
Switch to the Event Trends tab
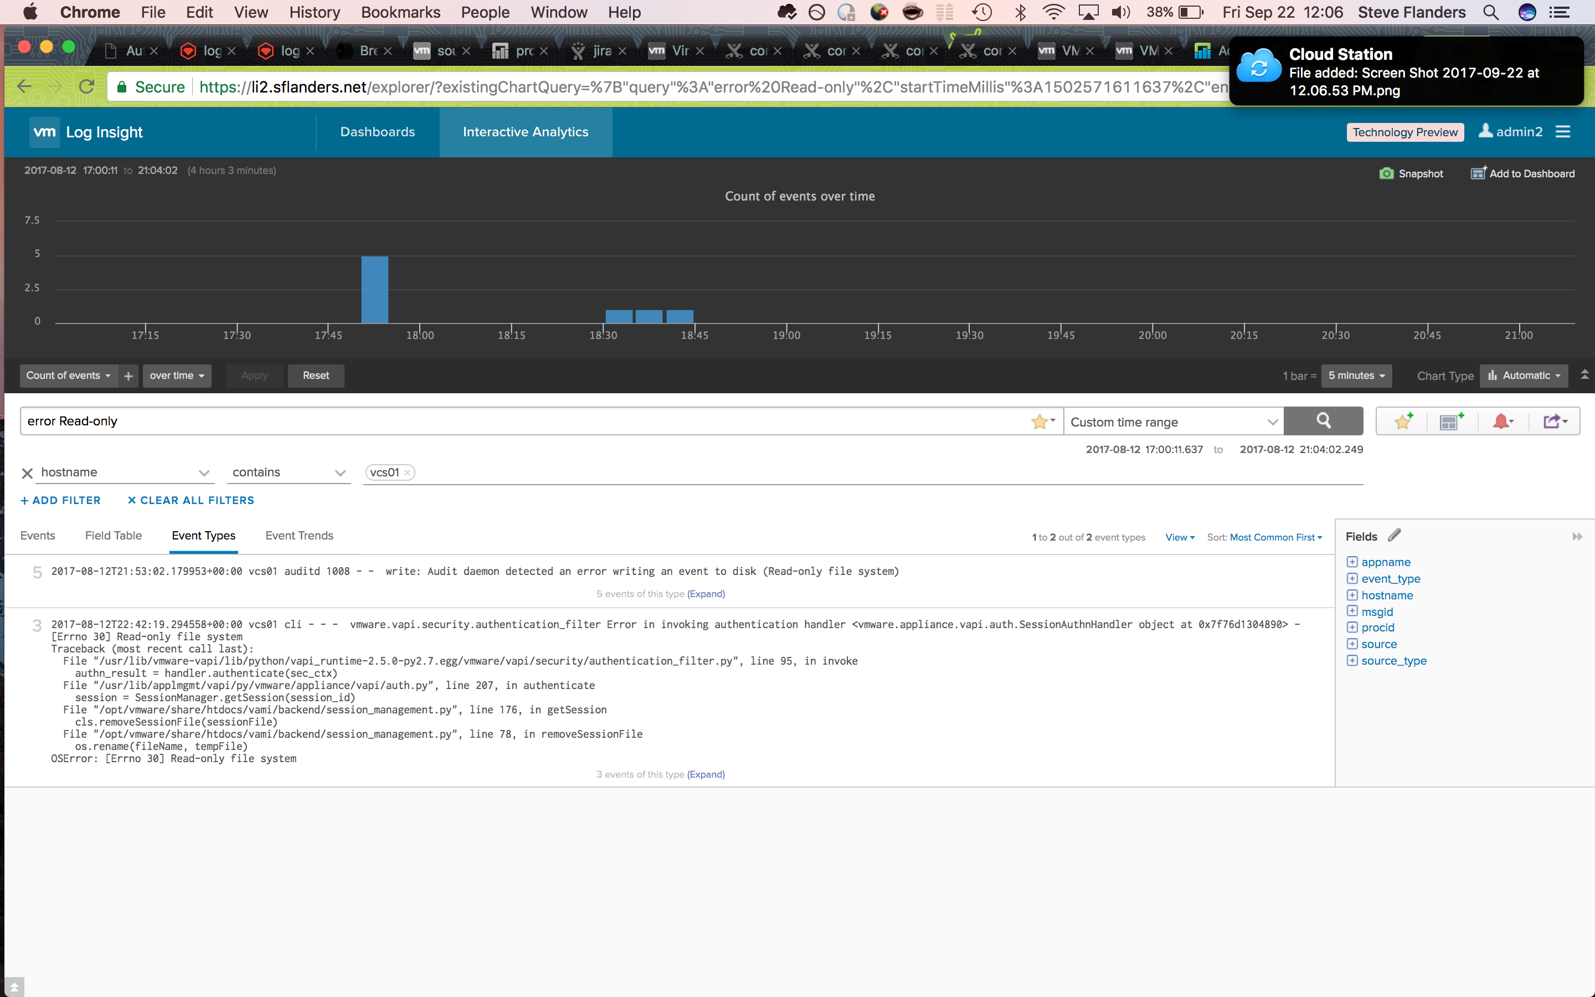(299, 536)
